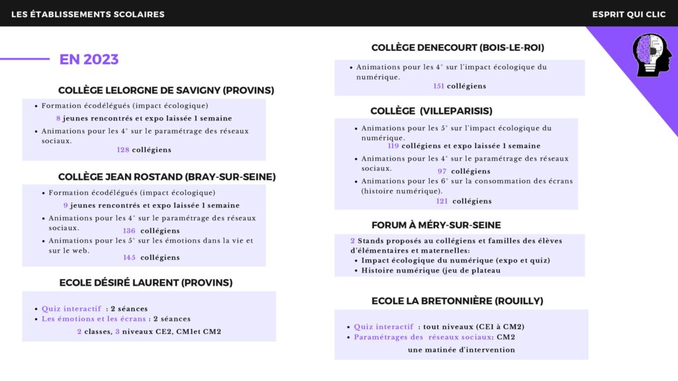The height and width of the screenshot is (381, 678).
Task: Select the Collège (Villeparisis) heading
Action: [x=431, y=111]
